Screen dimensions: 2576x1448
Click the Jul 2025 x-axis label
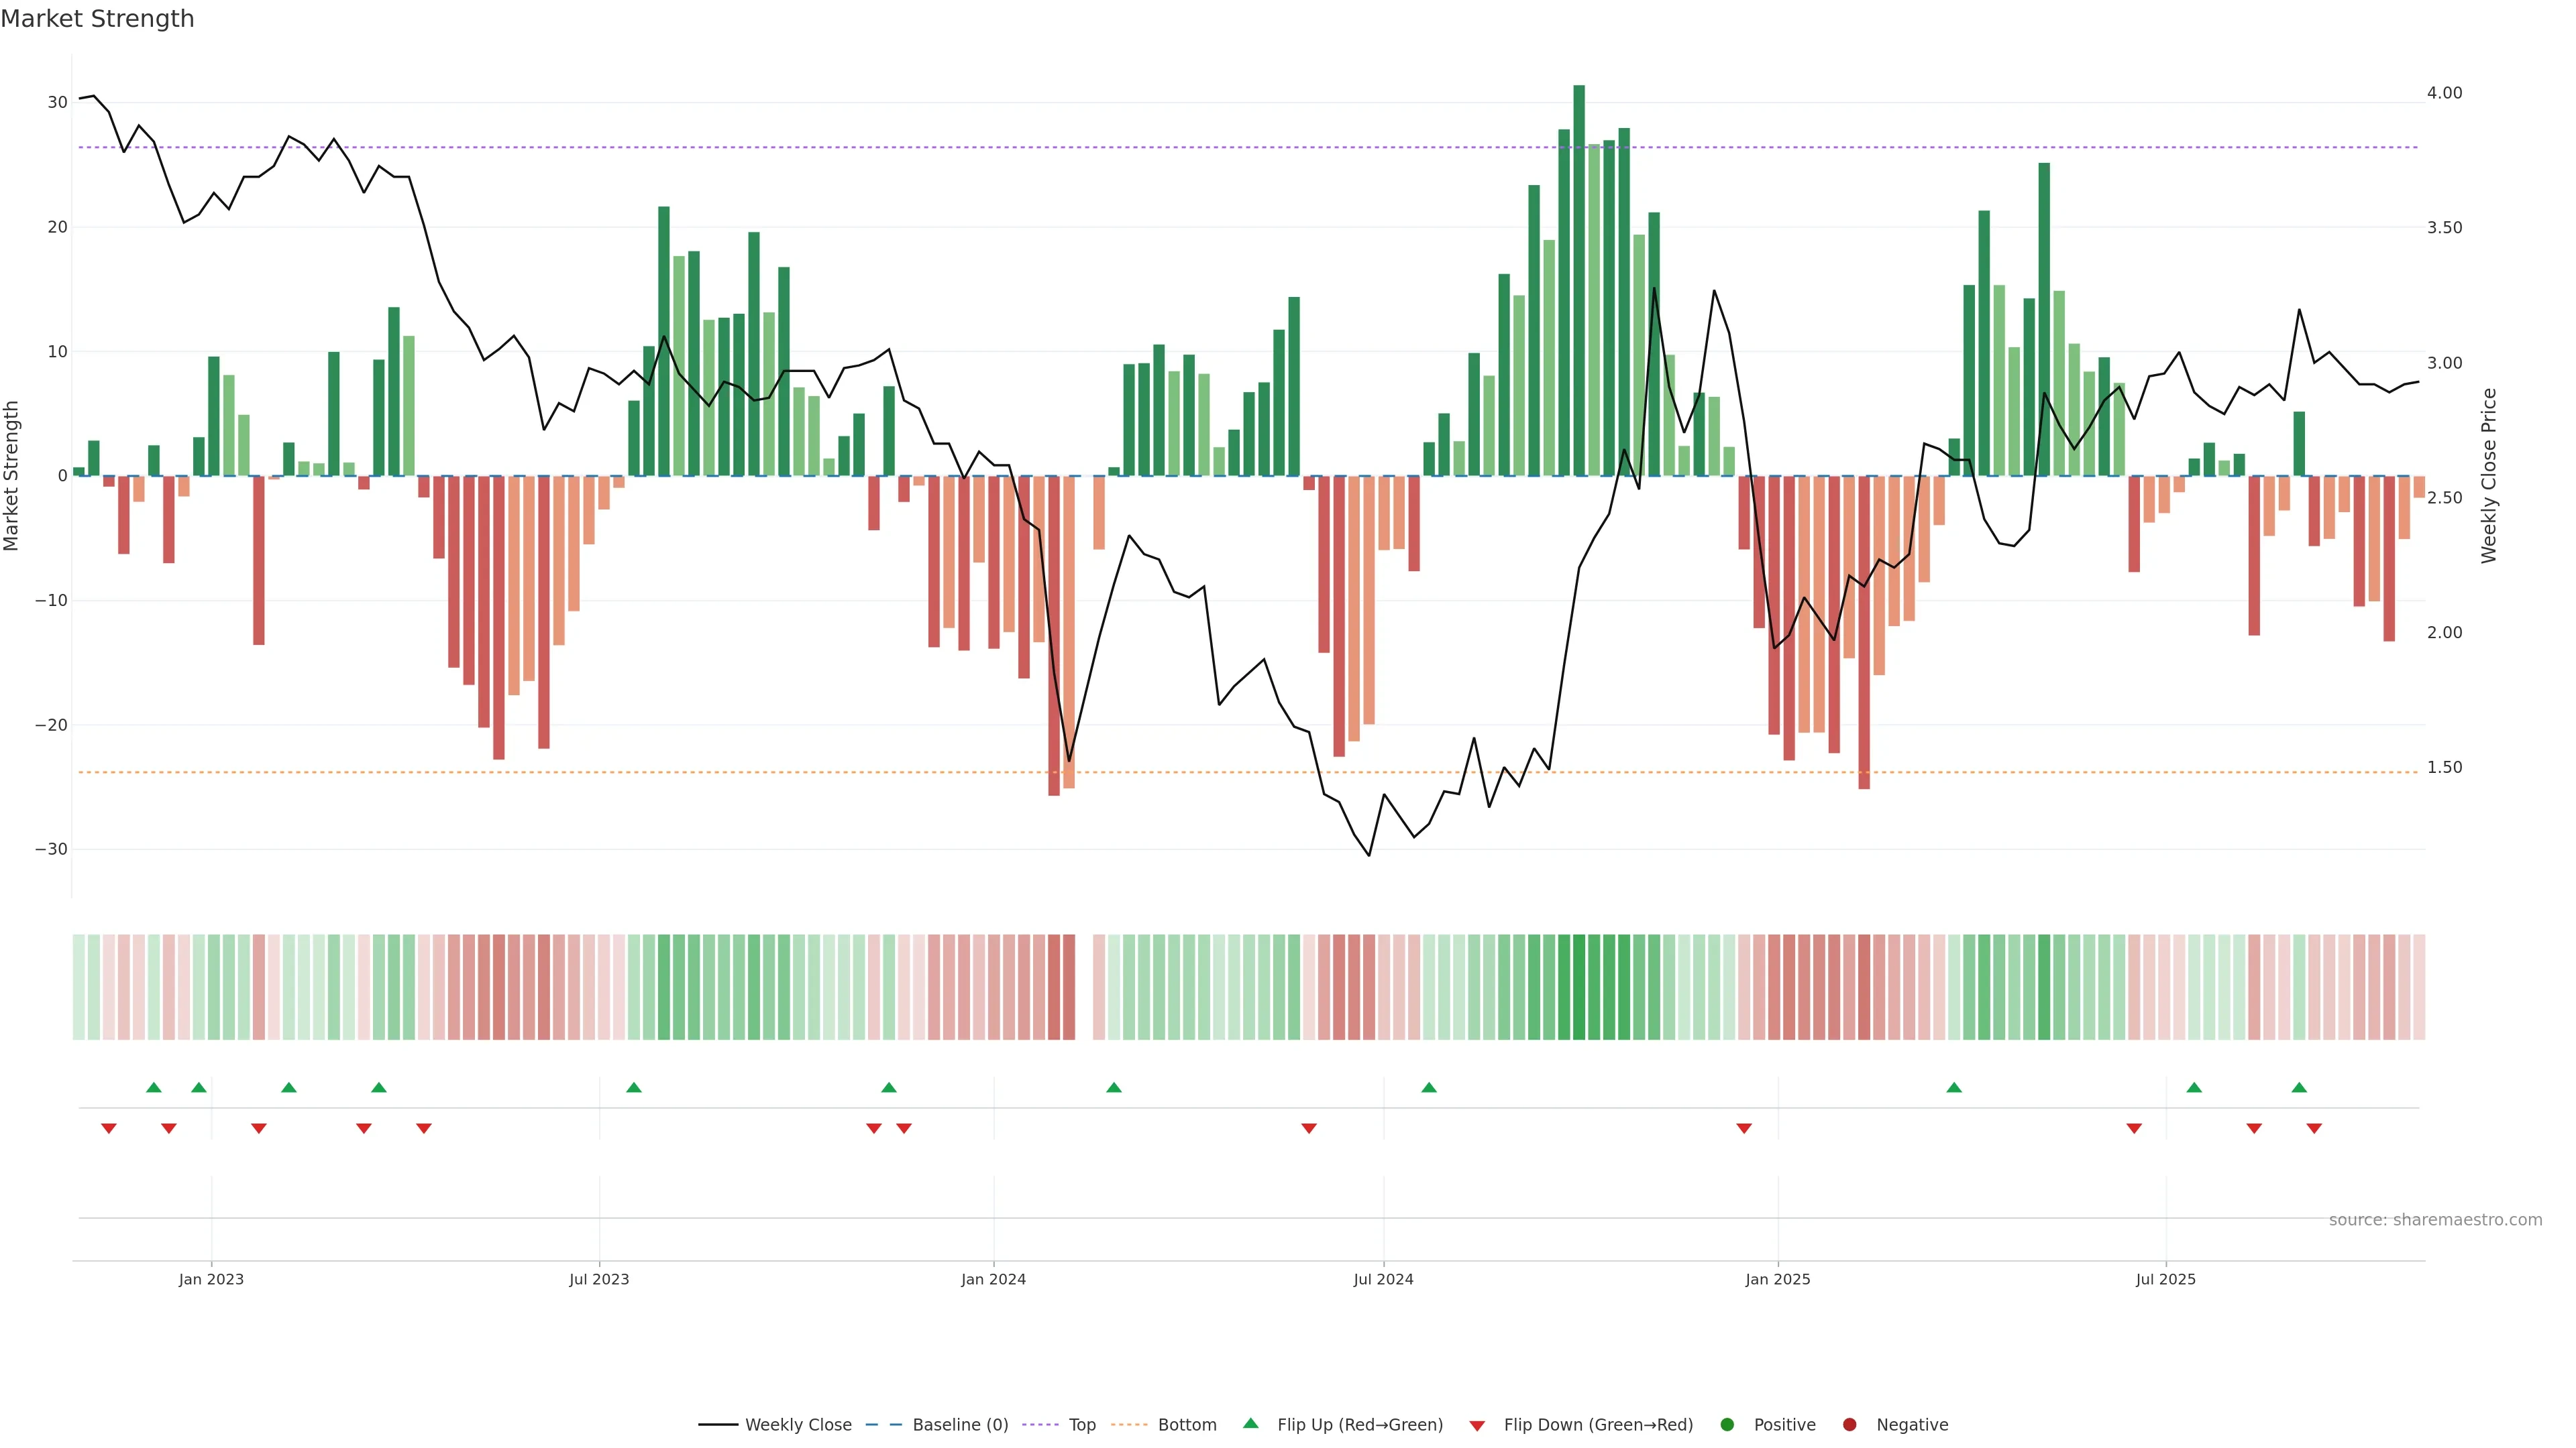2165,1279
